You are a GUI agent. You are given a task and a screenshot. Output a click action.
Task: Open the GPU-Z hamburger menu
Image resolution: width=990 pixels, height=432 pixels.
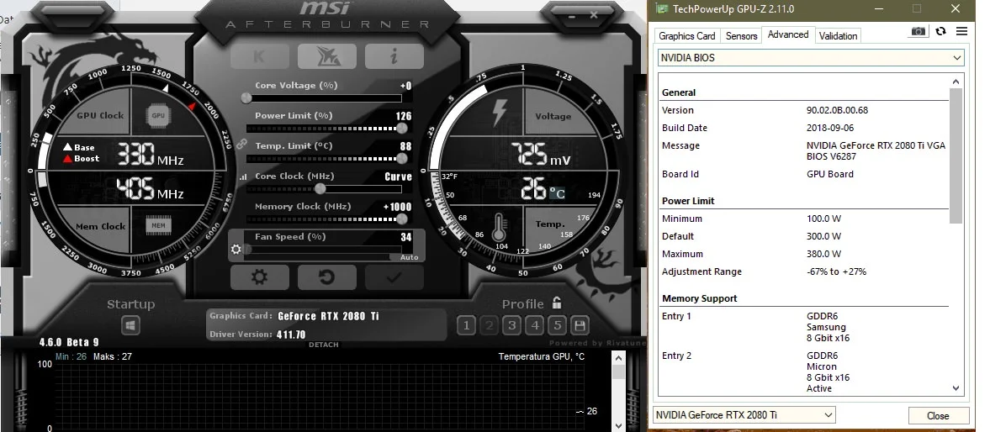coord(961,31)
